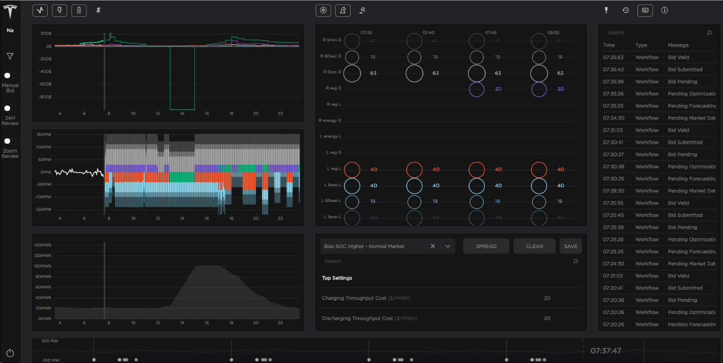Select the chess knight strategy icon
The image size is (723, 363).
tap(343, 10)
